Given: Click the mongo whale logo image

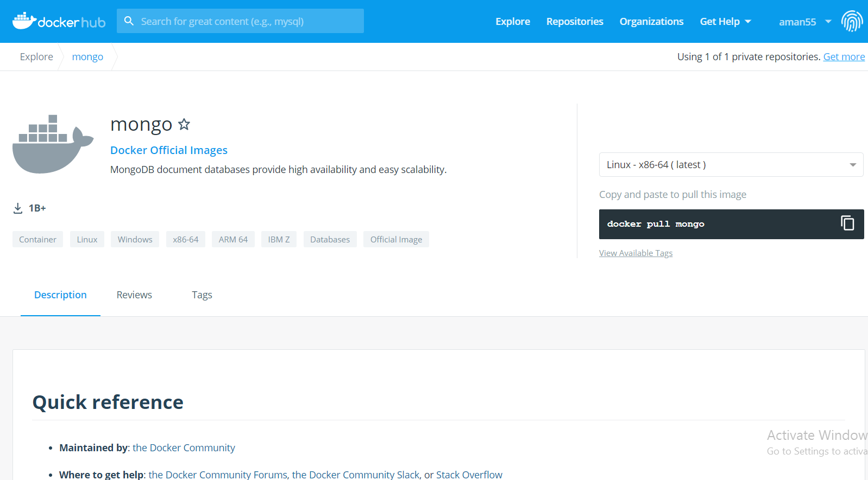Looking at the screenshot, I should pos(53,144).
